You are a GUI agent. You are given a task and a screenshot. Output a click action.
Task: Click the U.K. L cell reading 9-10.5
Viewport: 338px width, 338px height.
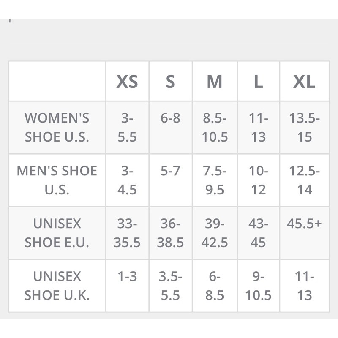(x=258, y=286)
